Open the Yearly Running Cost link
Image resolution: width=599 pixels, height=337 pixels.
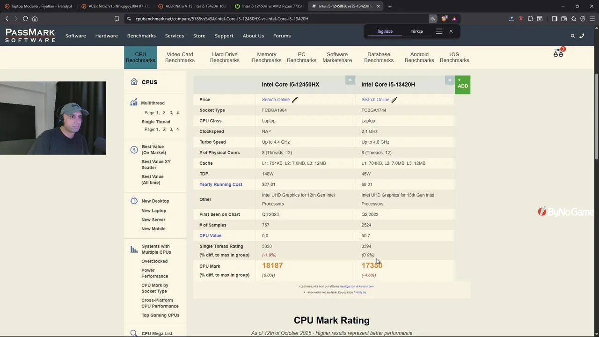[x=221, y=184]
